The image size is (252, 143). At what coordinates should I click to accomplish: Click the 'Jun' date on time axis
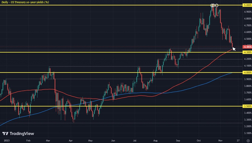113,140
